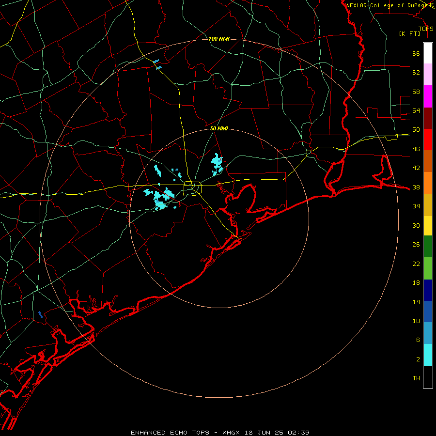436x436 pixels.
Task: Click the legend value "26"
Action: tap(416, 245)
